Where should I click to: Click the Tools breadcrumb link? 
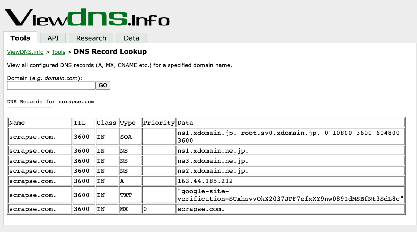[58, 52]
